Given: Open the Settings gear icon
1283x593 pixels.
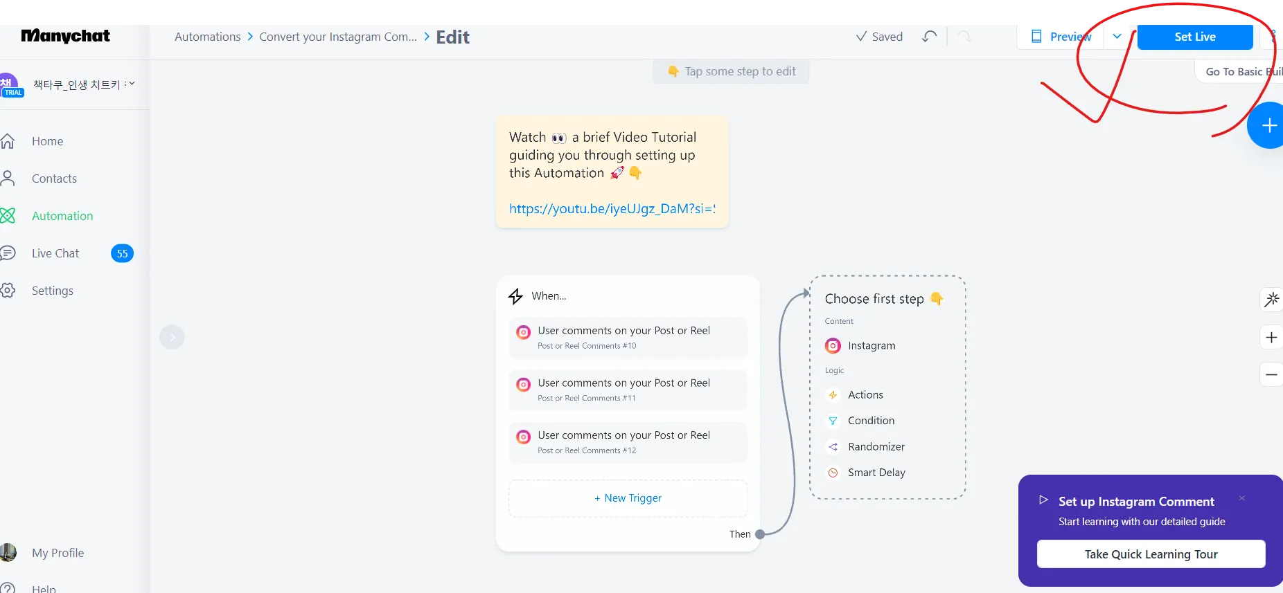Looking at the screenshot, I should [x=8, y=291].
